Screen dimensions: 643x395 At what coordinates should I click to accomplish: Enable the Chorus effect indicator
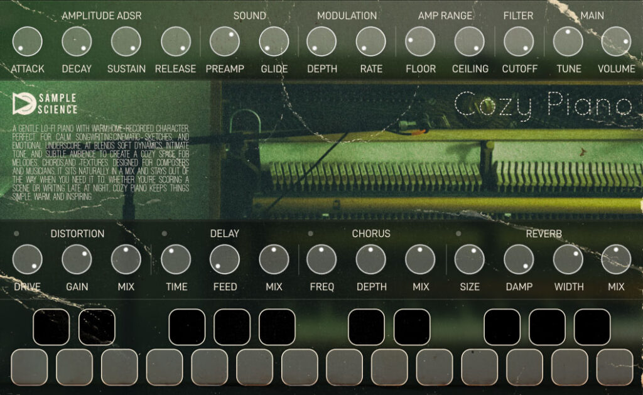311,233
